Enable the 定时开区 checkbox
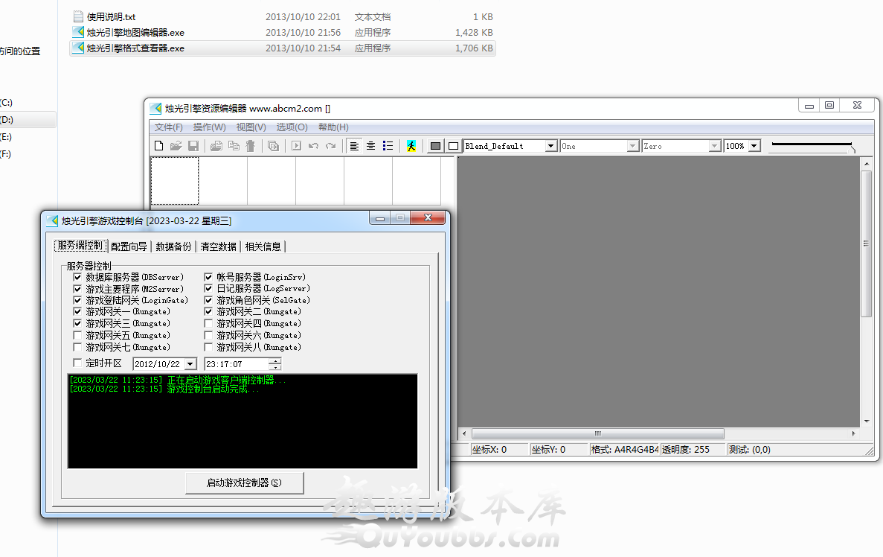Screen dimensions: 883x557 (x=77, y=363)
